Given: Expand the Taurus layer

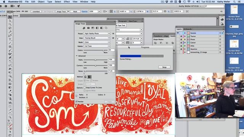Looking at the screenshot, I should pyautogui.click(x=185, y=37).
